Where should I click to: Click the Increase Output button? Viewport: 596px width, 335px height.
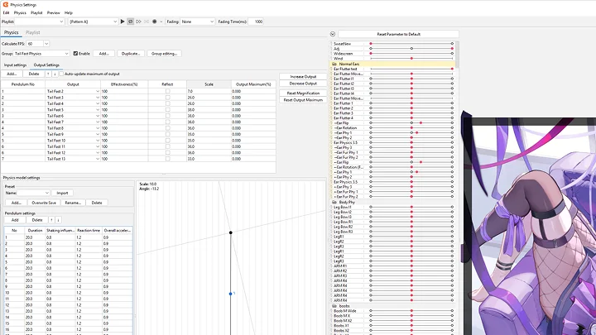pos(303,77)
